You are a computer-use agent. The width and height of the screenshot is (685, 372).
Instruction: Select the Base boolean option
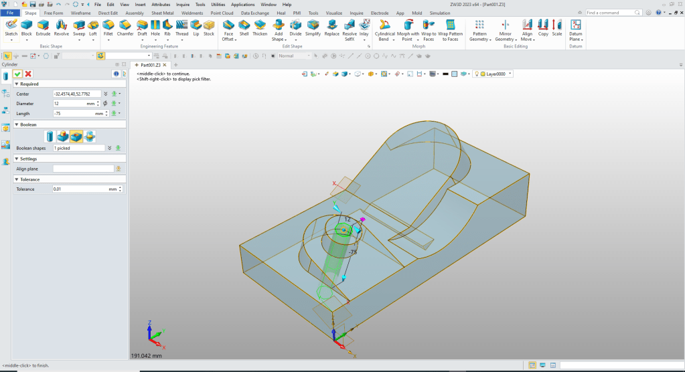click(x=49, y=136)
